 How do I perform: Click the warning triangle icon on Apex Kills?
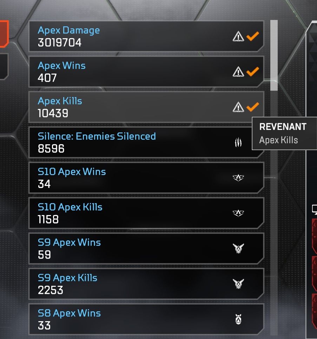238,107
